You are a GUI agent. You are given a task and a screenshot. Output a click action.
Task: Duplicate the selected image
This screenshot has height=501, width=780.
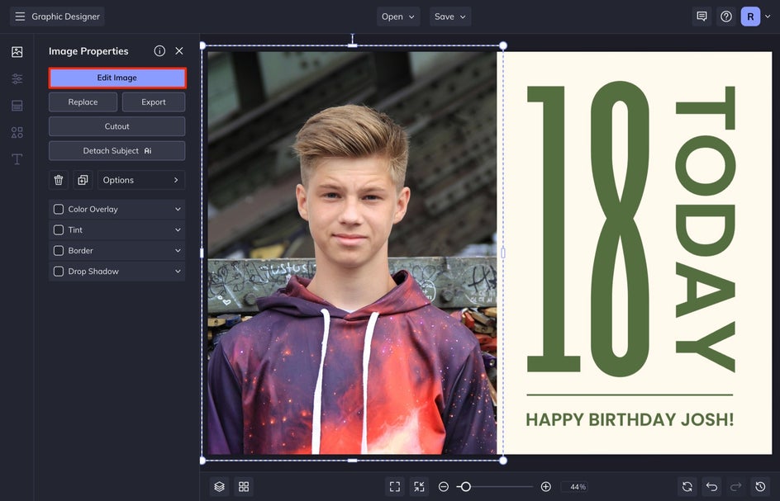(x=83, y=180)
